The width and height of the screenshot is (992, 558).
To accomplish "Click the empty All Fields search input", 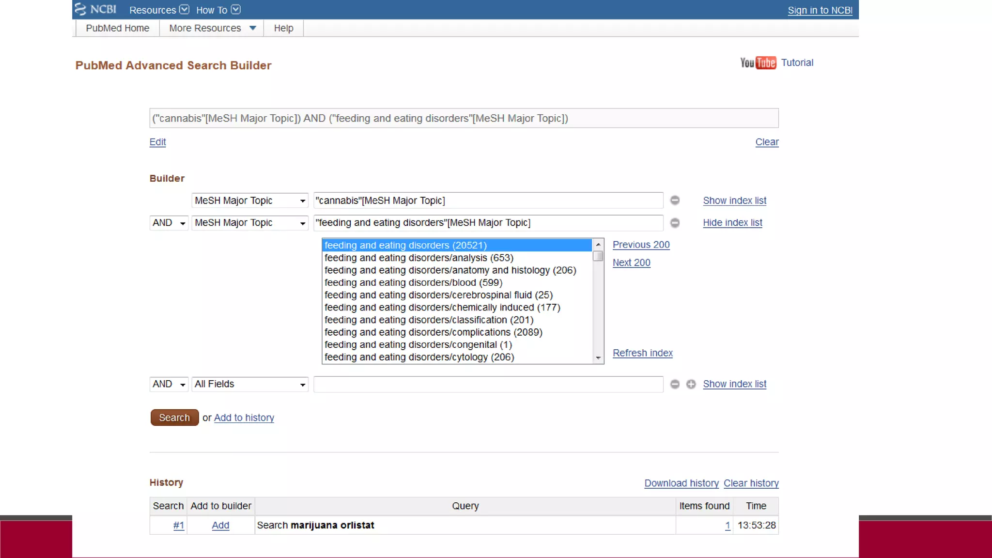I will coord(488,384).
